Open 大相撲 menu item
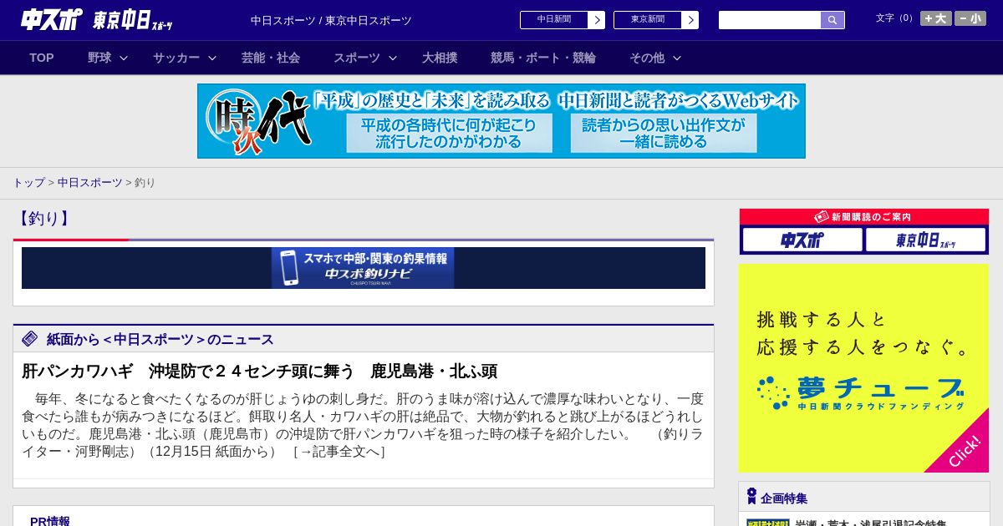The height and width of the screenshot is (526, 1003). (x=440, y=58)
